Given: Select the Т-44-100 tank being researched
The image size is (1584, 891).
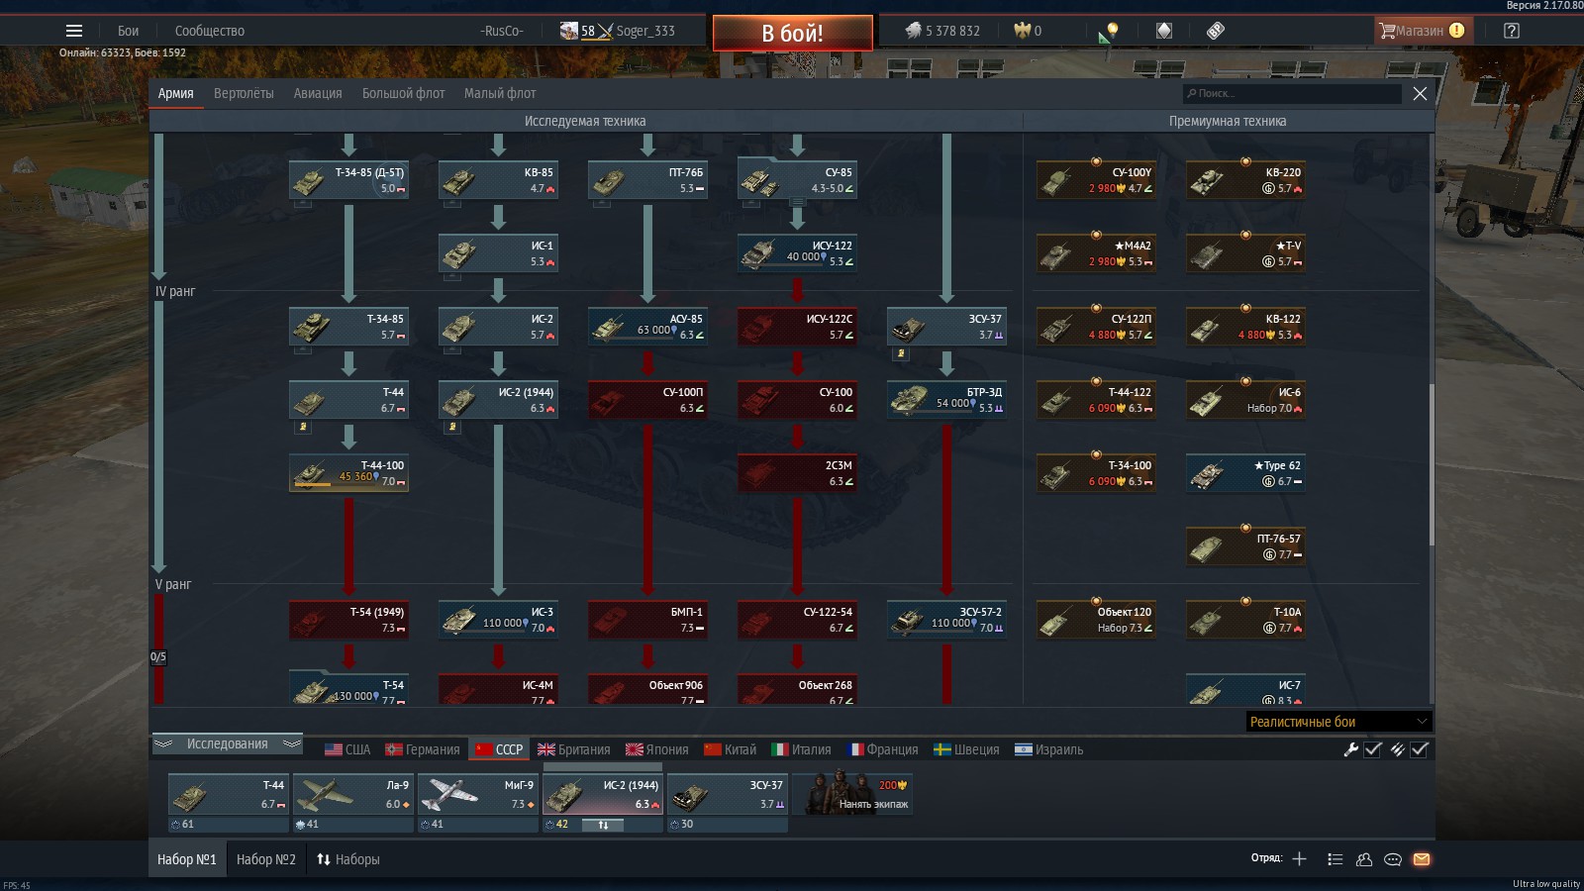Looking at the screenshot, I should tap(348, 473).
